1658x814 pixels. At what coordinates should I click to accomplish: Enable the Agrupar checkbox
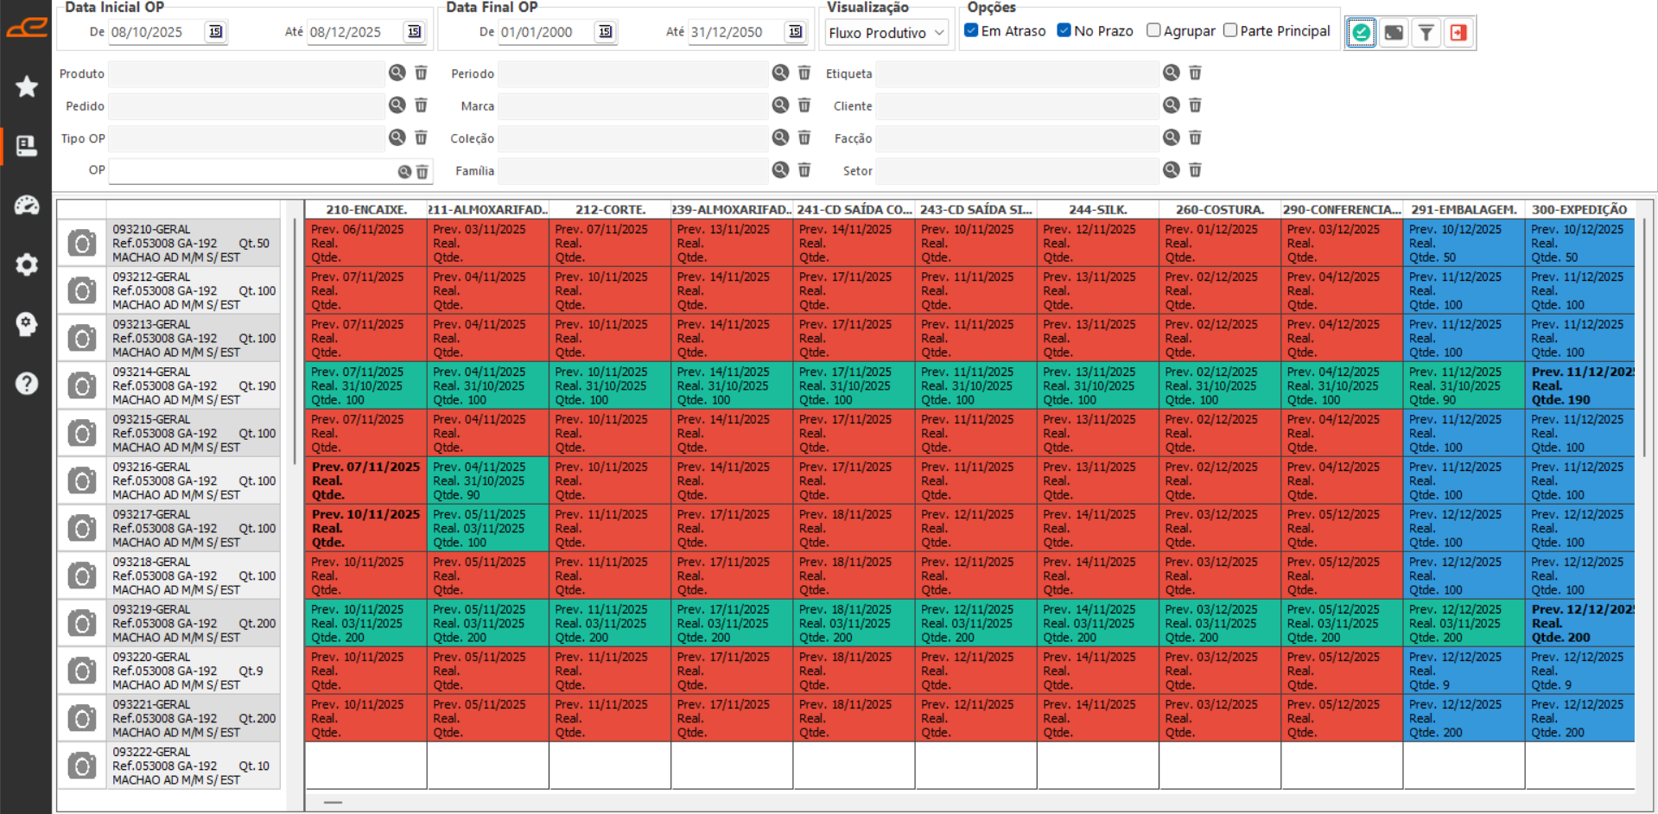pos(1153,31)
